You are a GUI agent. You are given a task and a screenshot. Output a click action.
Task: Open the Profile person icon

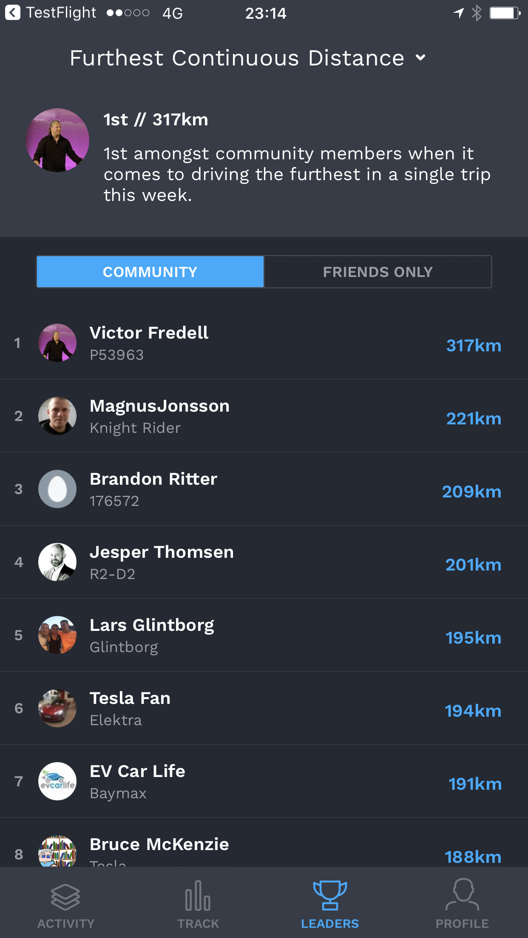point(462,894)
